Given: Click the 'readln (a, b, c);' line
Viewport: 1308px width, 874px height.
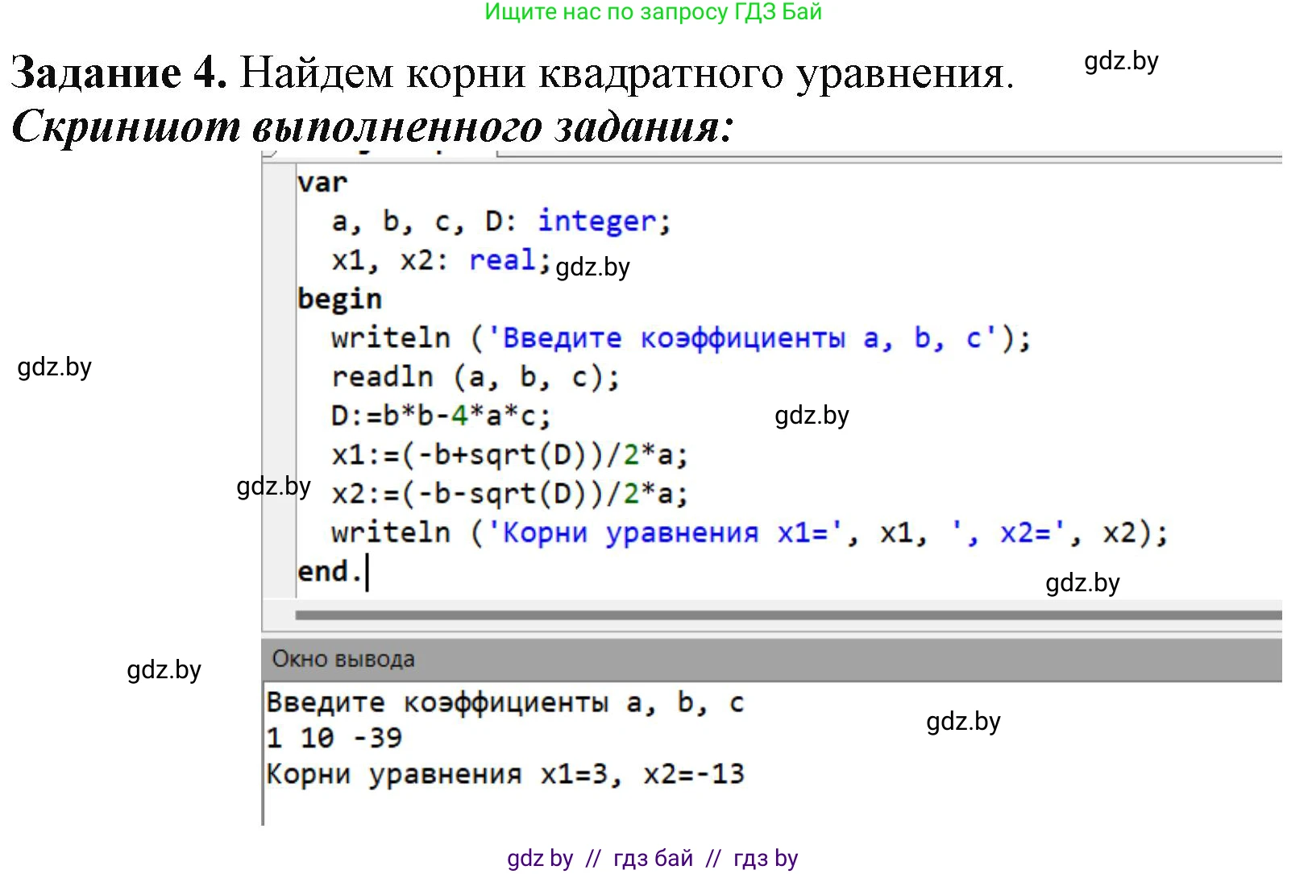Looking at the screenshot, I should 475,377.
